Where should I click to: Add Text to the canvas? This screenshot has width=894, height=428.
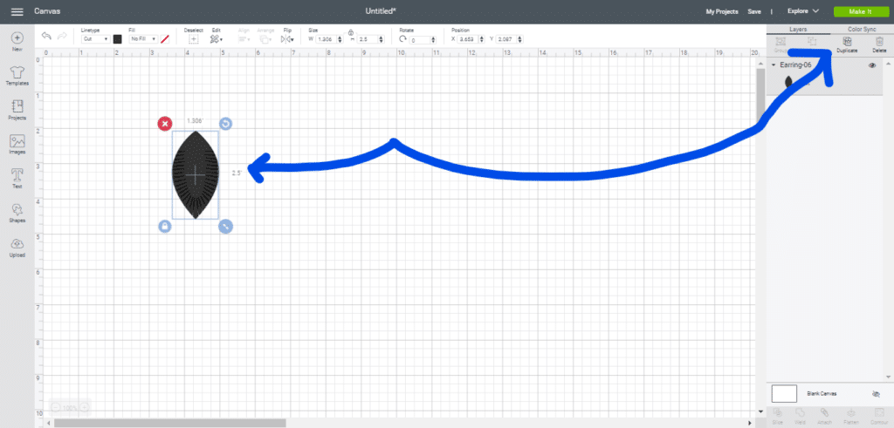coord(17,178)
